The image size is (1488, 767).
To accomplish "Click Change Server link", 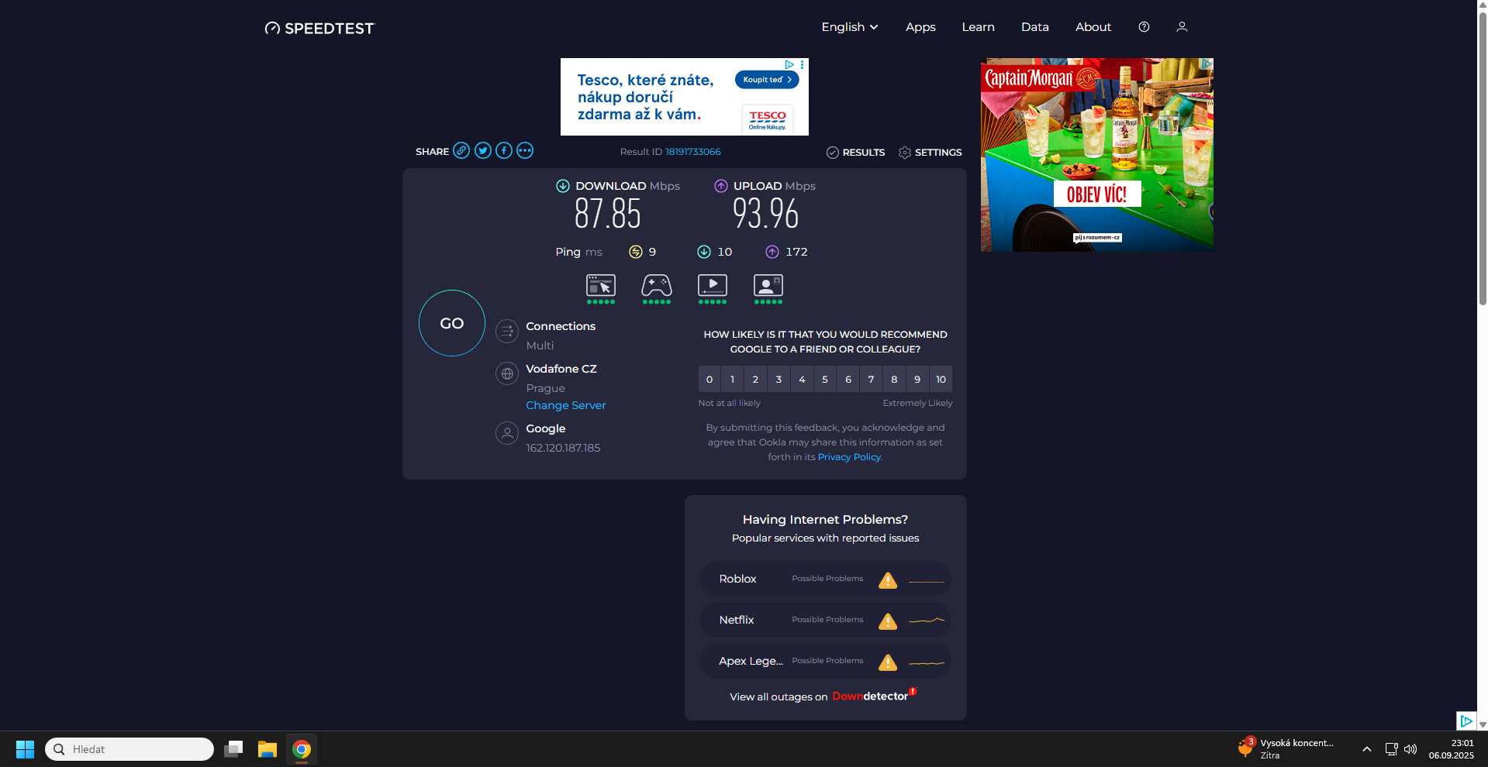I will [x=566, y=405].
